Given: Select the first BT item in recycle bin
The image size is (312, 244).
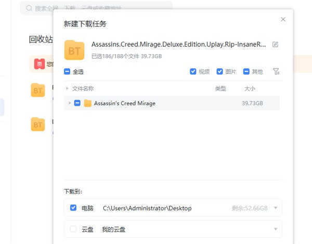Looking at the screenshot, I should point(38,90).
